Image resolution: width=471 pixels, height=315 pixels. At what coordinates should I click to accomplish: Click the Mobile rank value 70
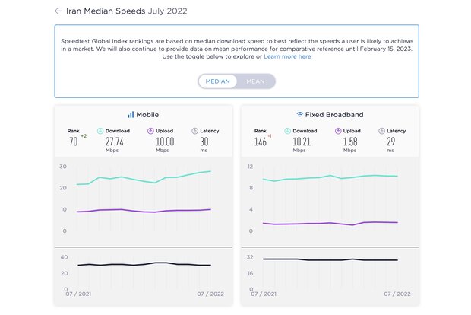pyautogui.click(x=74, y=142)
